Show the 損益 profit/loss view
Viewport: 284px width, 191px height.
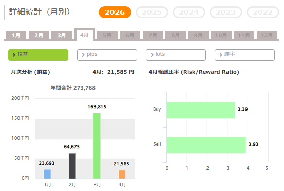[38, 55]
